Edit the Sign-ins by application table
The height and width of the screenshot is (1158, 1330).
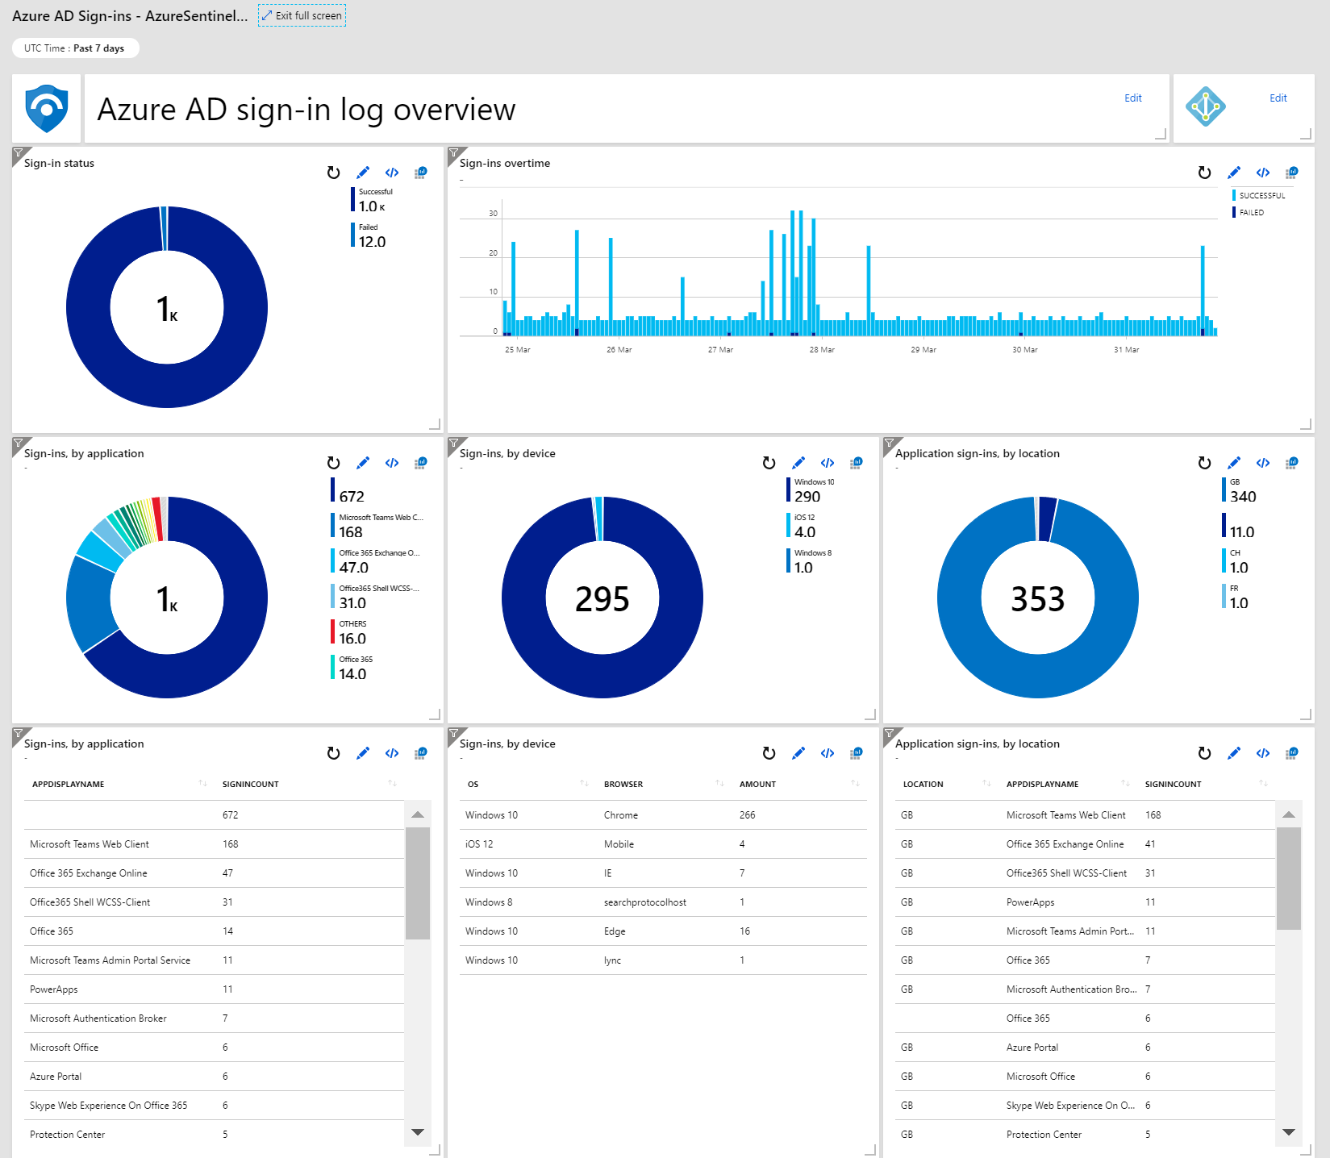363,753
